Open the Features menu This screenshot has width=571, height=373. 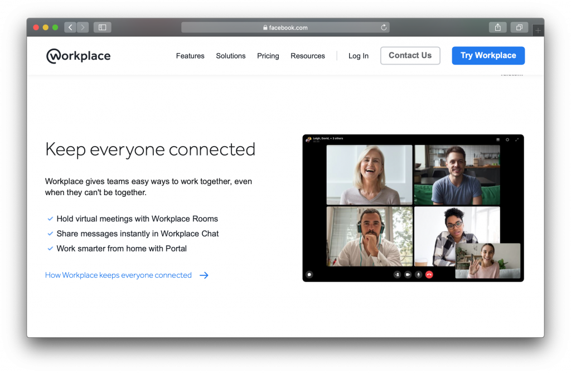pyautogui.click(x=190, y=56)
